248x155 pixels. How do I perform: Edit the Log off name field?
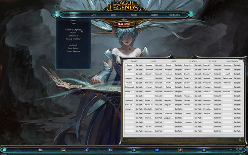coord(227,74)
